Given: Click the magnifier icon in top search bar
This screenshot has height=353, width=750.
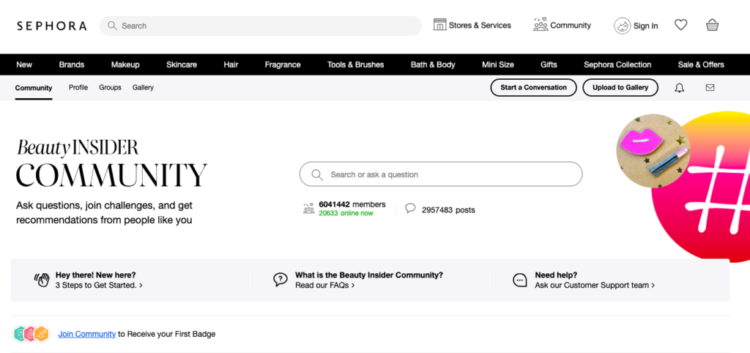Looking at the screenshot, I should (x=112, y=26).
